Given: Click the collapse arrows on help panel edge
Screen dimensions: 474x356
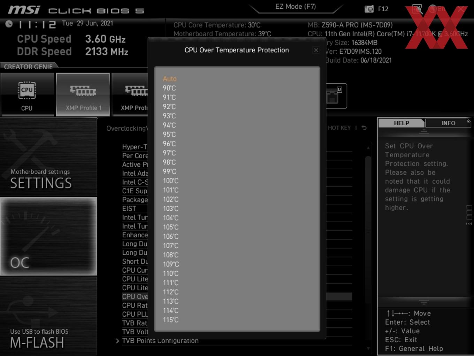Looking at the screenshot, I should click(469, 224).
